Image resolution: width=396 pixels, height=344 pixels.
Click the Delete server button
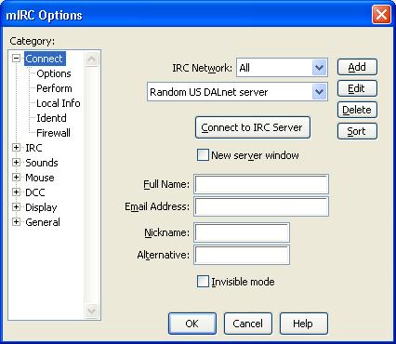coord(357,110)
